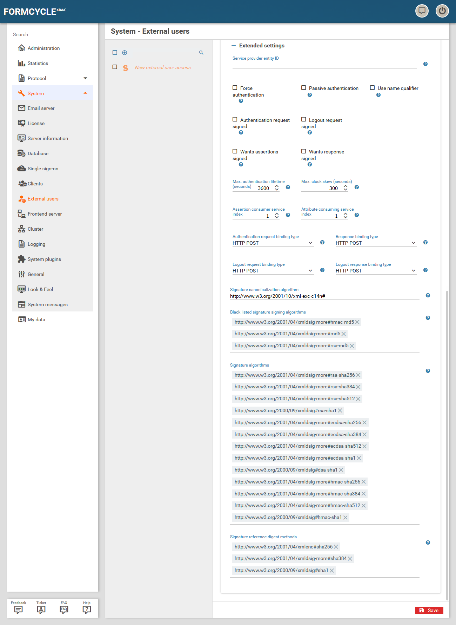Viewport: 456px width, 625px height.
Task: Select the New external user access entry
Action: tap(163, 67)
